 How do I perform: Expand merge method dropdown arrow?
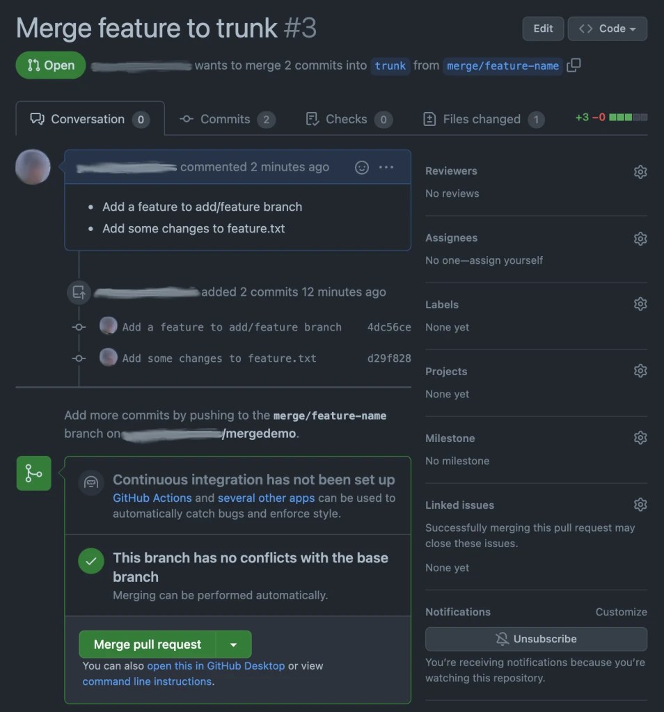click(234, 644)
